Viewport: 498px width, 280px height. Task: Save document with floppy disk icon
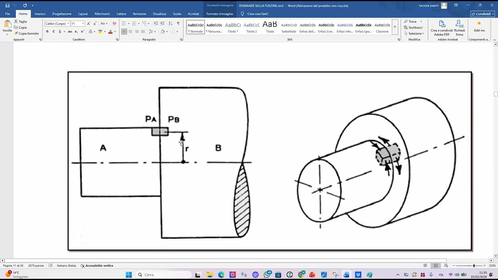[x=7, y=5]
